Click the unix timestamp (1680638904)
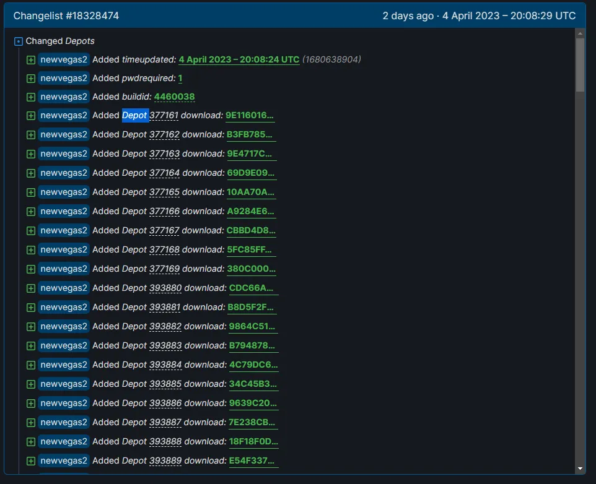This screenshot has width=596, height=484. (331, 59)
